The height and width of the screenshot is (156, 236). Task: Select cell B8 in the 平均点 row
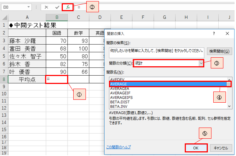(x=57, y=79)
